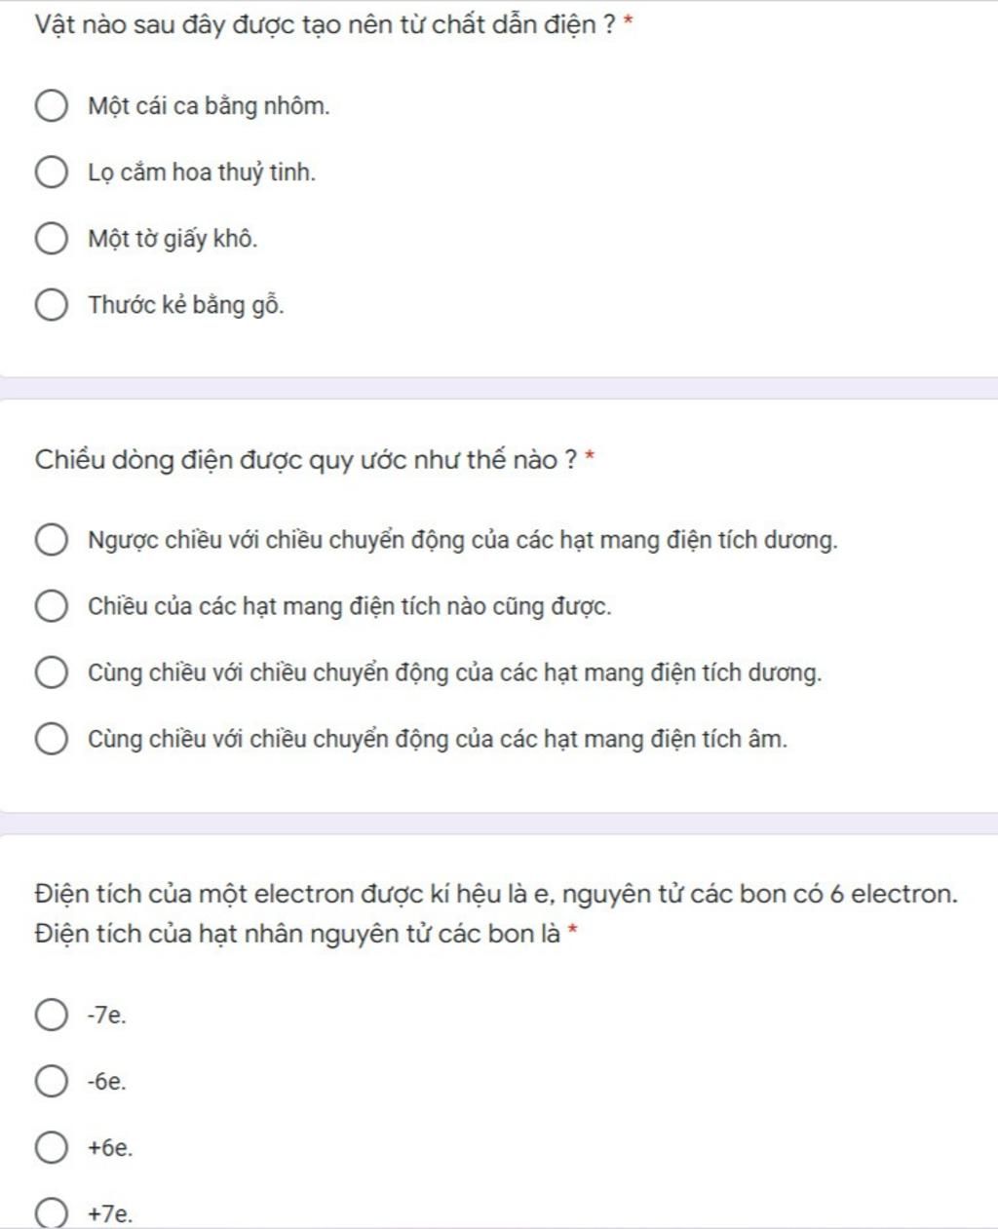Select 'Chiều của các hạt mang điện tích nào cũng được'
Image resolution: width=998 pixels, height=1229 pixels.
(x=52, y=606)
